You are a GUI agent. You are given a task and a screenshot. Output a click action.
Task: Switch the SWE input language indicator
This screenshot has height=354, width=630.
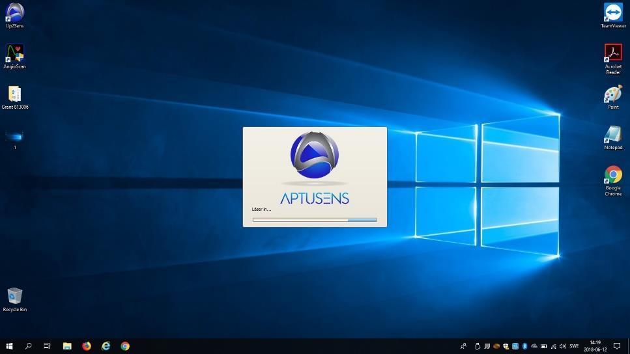point(574,346)
